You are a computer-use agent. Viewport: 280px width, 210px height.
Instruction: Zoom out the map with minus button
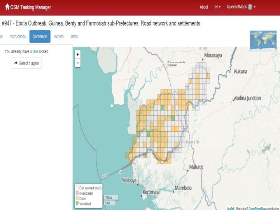78,63
